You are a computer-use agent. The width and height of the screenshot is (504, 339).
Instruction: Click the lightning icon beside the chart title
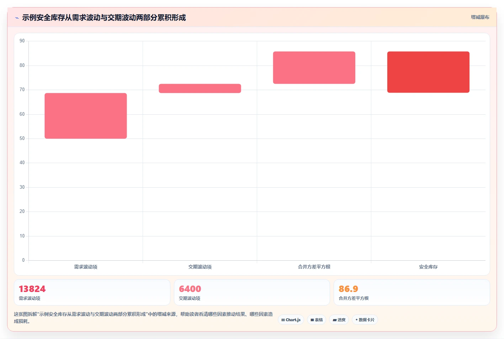[17, 18]
